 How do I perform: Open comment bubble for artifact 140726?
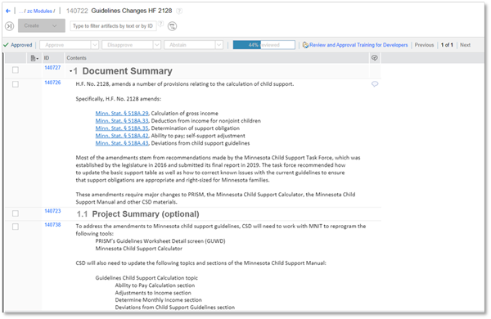[375, 84]
